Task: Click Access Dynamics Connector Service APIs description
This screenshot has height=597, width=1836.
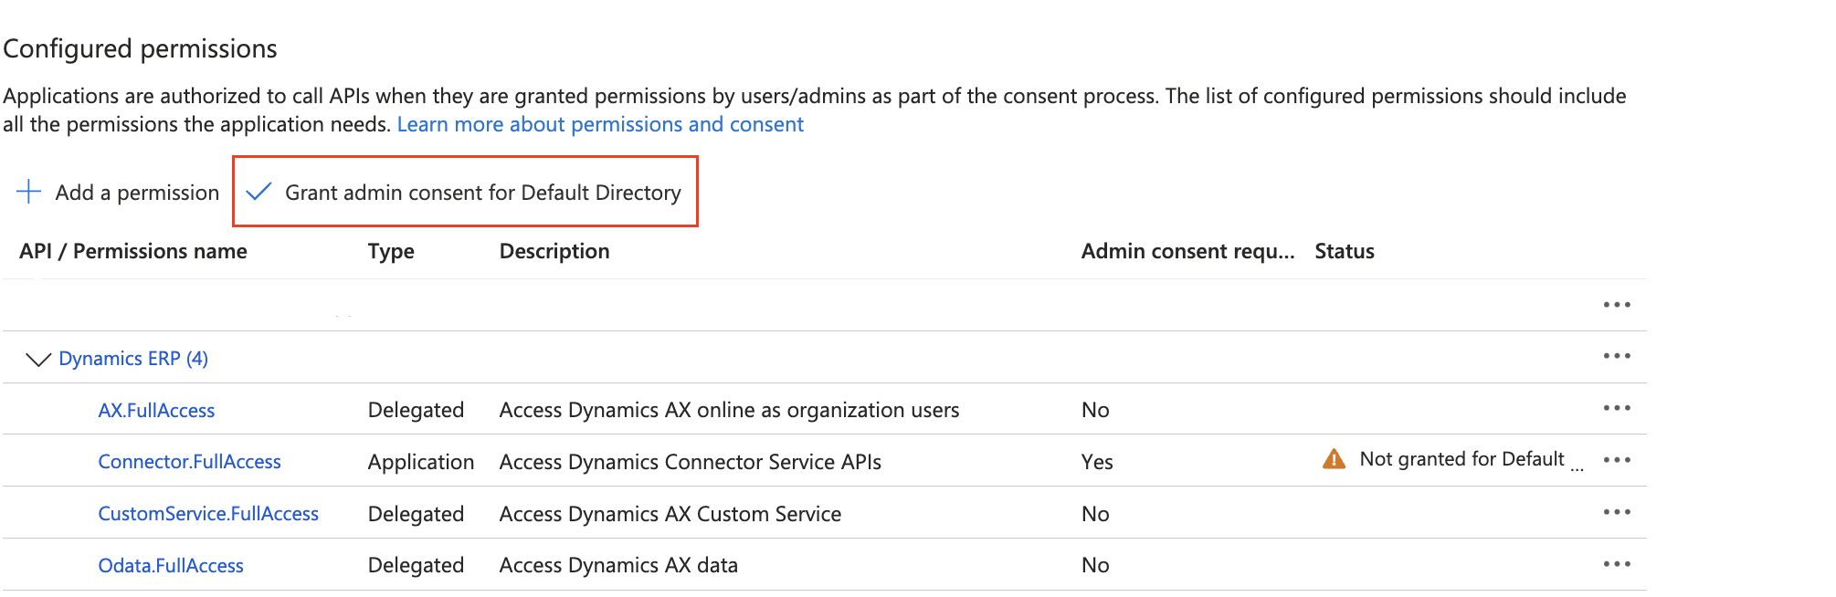Action: (x=690, y=462)
